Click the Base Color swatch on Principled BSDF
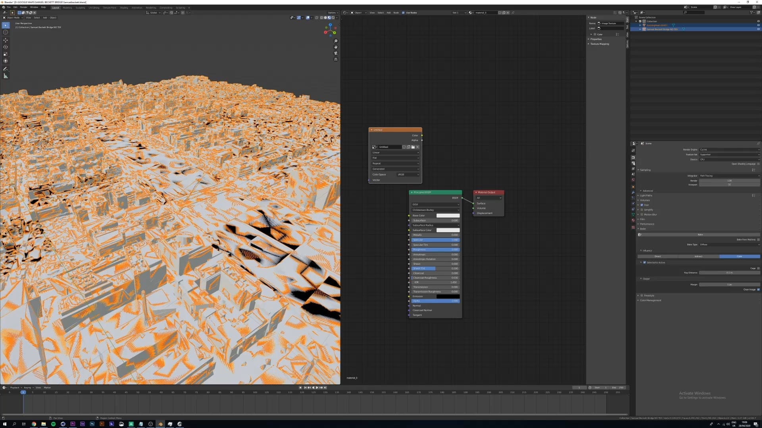The image size is (762, 428). coord(448,216)
